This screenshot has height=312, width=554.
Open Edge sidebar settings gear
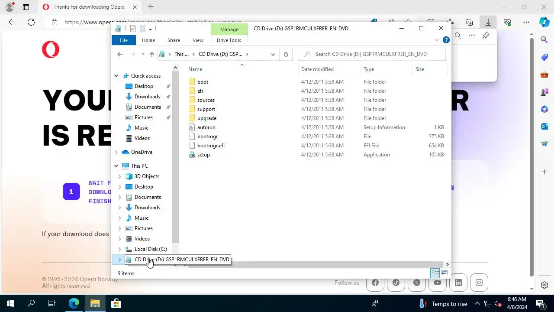(544, 285)
